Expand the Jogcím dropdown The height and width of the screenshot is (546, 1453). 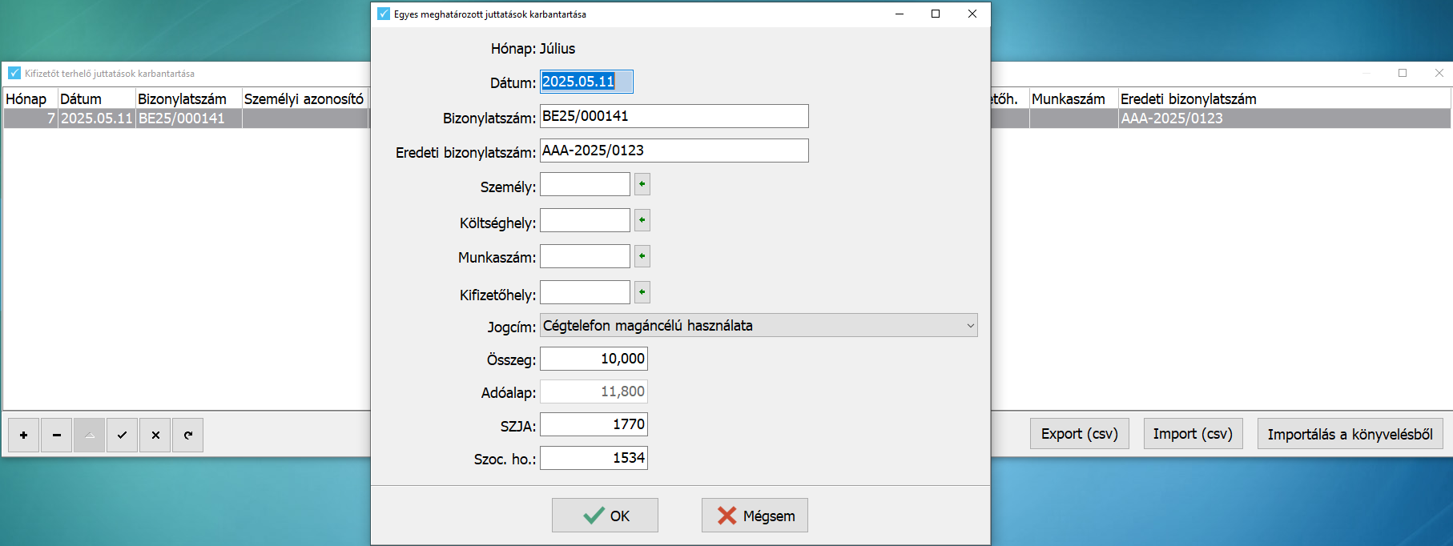point(970,326)
